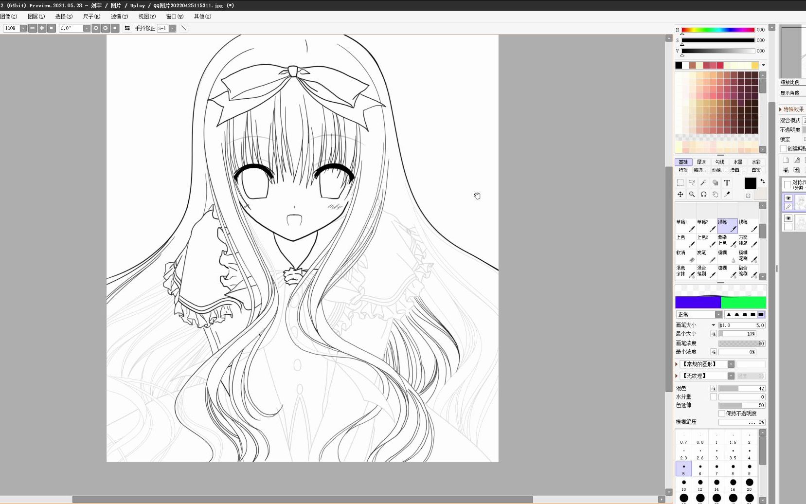Viewport: 806px width, 504px height.
Task: Select the shape tool icon
Action: (715, 183)
